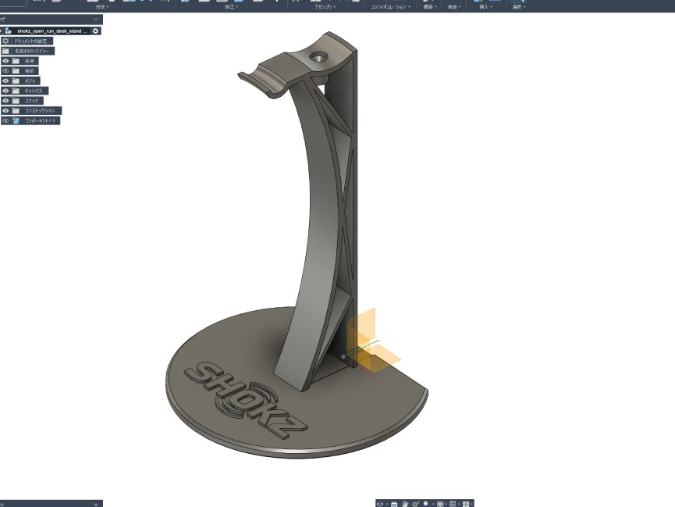Hide the ボディ folder with eye icon

(x=5, y=80)
